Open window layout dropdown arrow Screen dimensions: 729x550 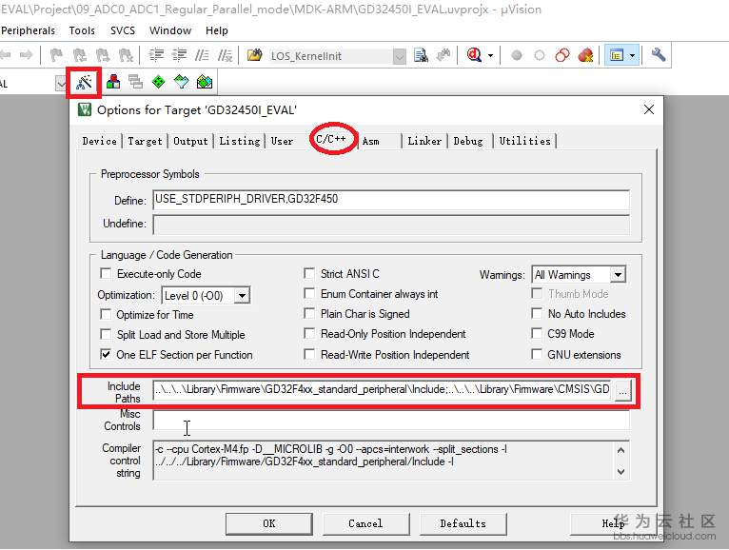point(632,56)
